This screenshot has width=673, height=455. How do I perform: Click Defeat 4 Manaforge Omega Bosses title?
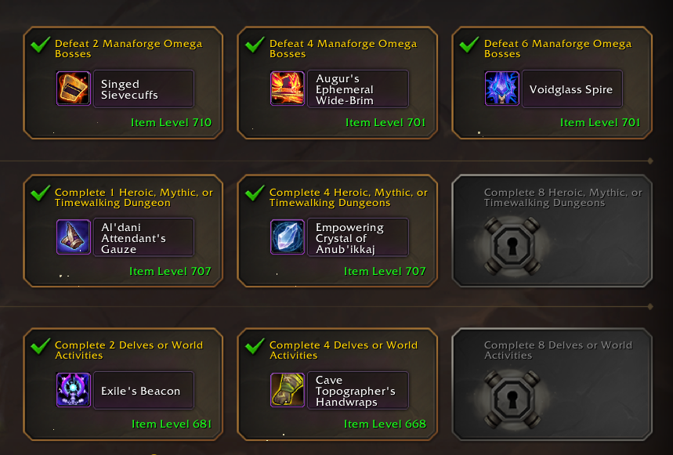click(343, 49)
